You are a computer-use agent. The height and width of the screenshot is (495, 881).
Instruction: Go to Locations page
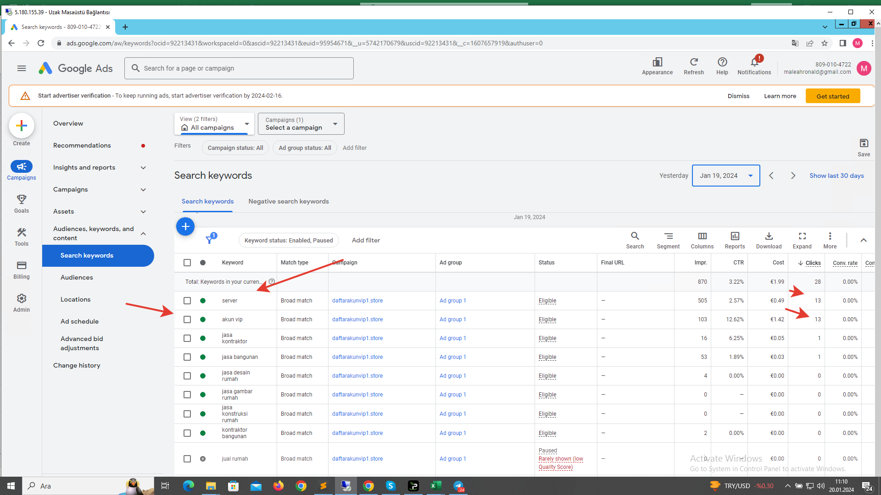75,299
